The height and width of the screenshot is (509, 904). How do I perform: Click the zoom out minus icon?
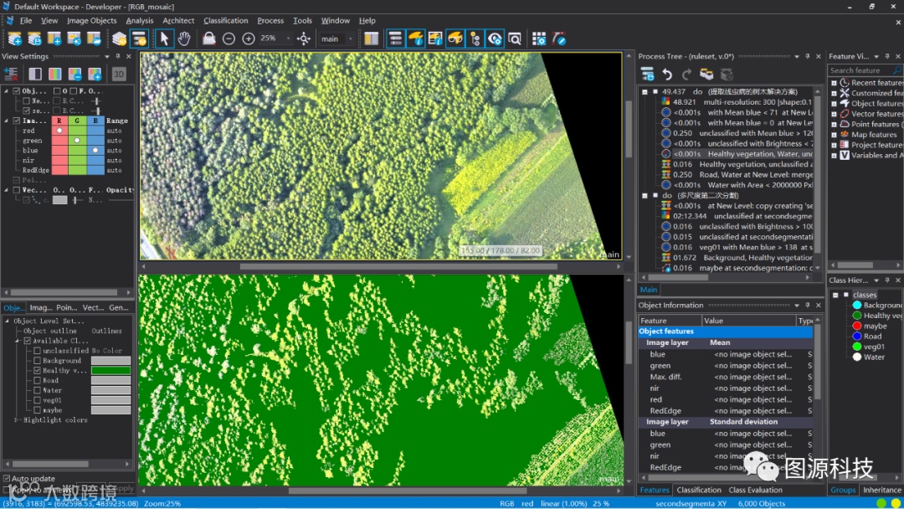tap(229, 39)
